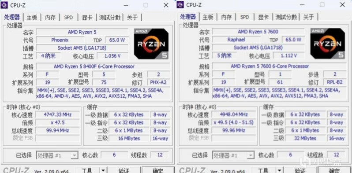
Task: Click the Raphael code name field
Action: pyautogui.click(x=236, y=40)
